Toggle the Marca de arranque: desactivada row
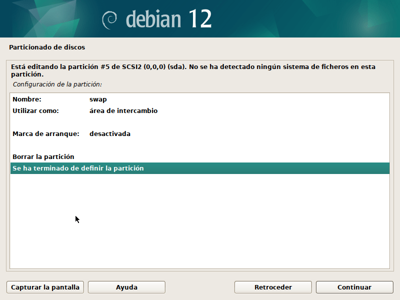Screen dimensions: 400x300 (199, 133)
